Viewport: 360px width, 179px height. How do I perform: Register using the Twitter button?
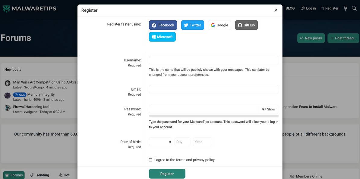pos(192,25)
